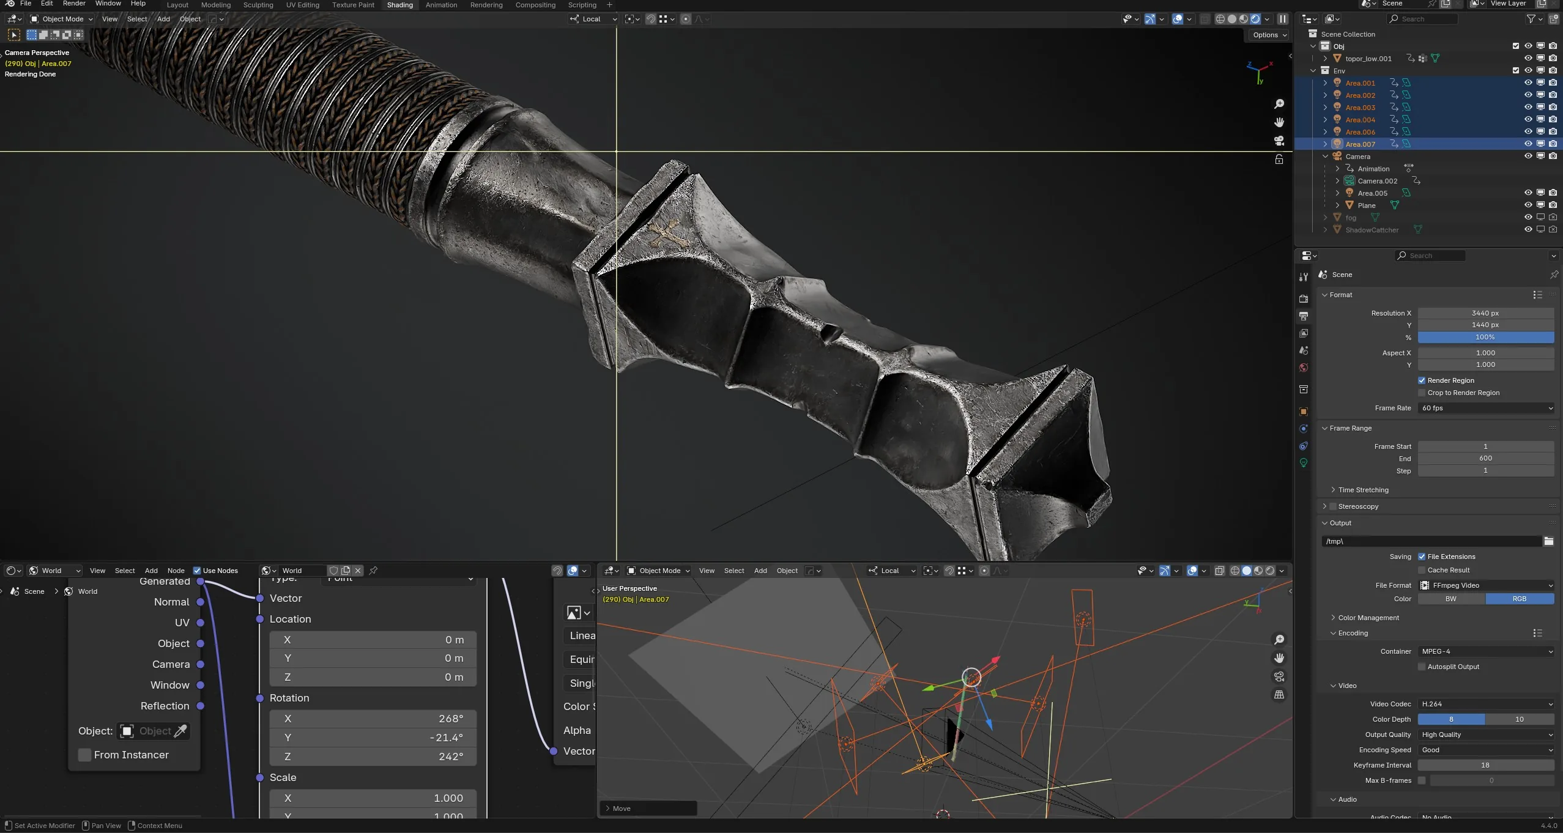The height and width of the screenshot is (833, 1563).
Task: Click the pan hand icon in main viewport
Action: (x=1279, y=122)
